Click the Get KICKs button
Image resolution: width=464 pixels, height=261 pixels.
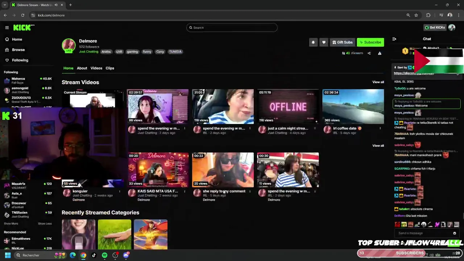435,28
